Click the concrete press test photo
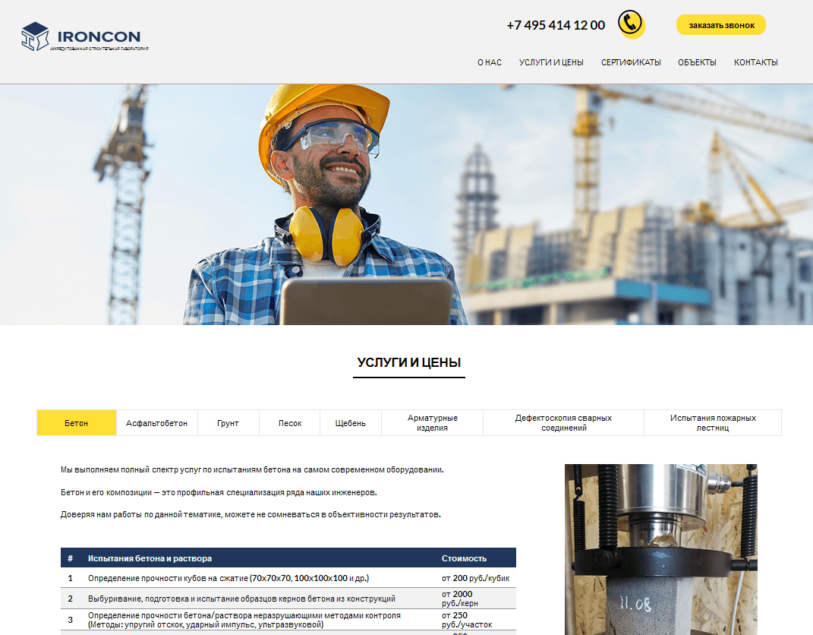Viewport: 813px width, 635px height. (660, 548)
